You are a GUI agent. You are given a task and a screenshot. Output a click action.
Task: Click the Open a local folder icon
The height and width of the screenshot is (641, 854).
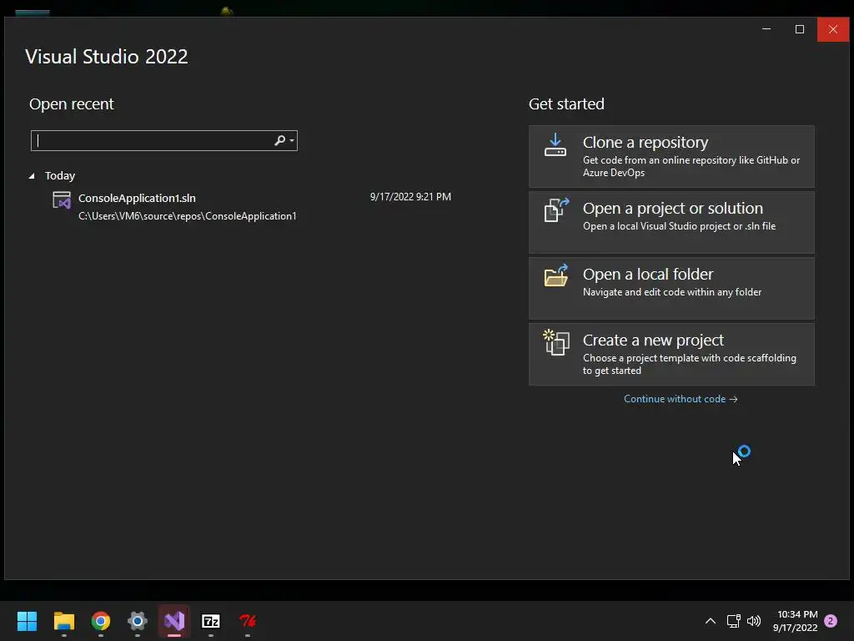click(x=556, y=275)
